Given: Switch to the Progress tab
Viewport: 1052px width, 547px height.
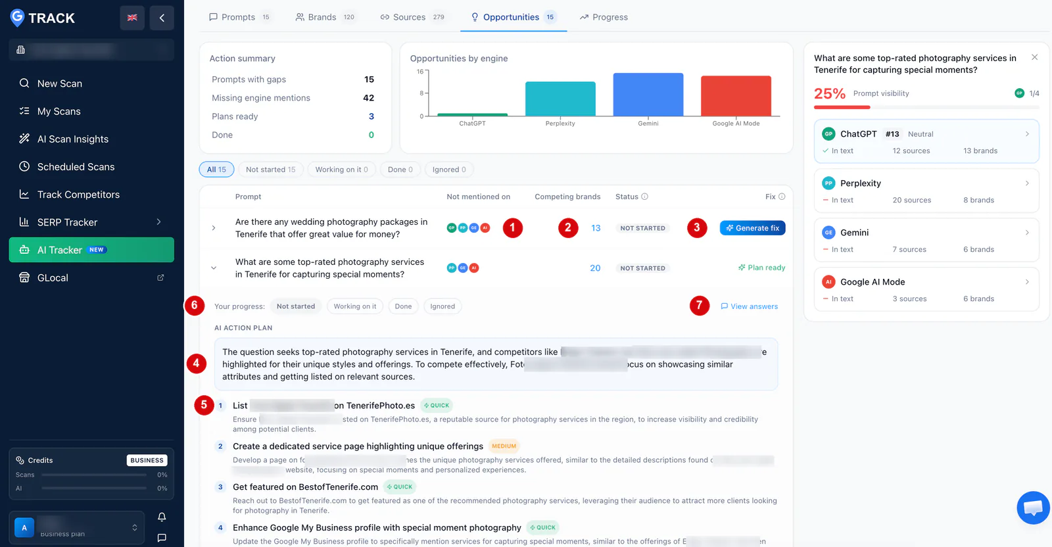Looking at the screenshot, I should pos(604,17).
